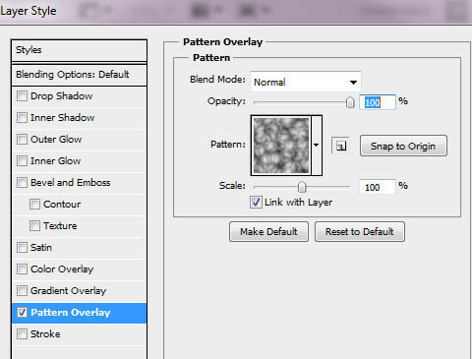Click the Snap to Origin button
Image resolution: width=472 pixels, height=359 pixels.
(403, 146)
